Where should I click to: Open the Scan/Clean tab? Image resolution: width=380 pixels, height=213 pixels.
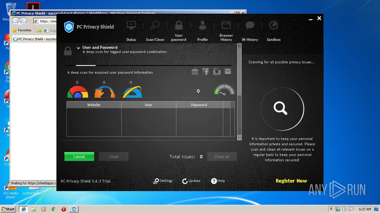tap(155, 31)
